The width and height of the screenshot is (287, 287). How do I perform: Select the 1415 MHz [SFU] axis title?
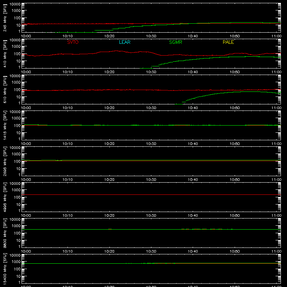[x=5, y=126]
